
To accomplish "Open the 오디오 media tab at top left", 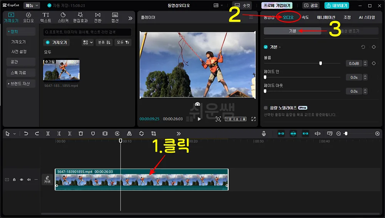I will point(28,18).
